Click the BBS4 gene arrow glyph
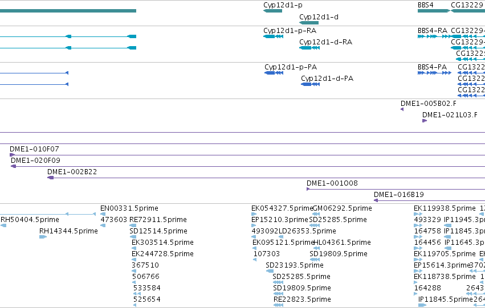Viewport: 485px width, 308px height. point(434,11)
